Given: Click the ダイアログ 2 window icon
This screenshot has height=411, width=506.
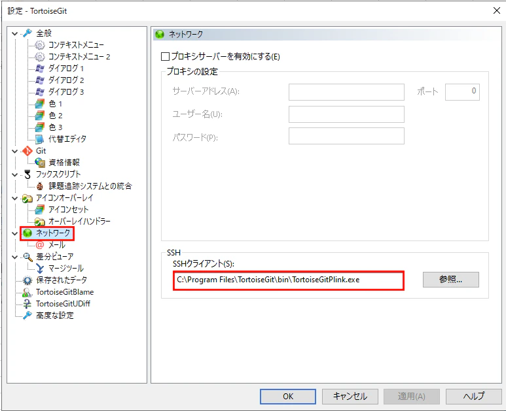Looking at the screenshot, I should (x=40, y=80).
